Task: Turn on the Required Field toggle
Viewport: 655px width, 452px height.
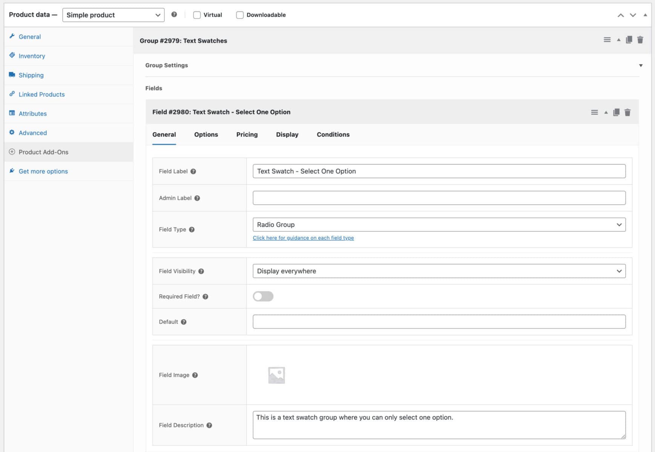Action: click(x=263, y=296)
